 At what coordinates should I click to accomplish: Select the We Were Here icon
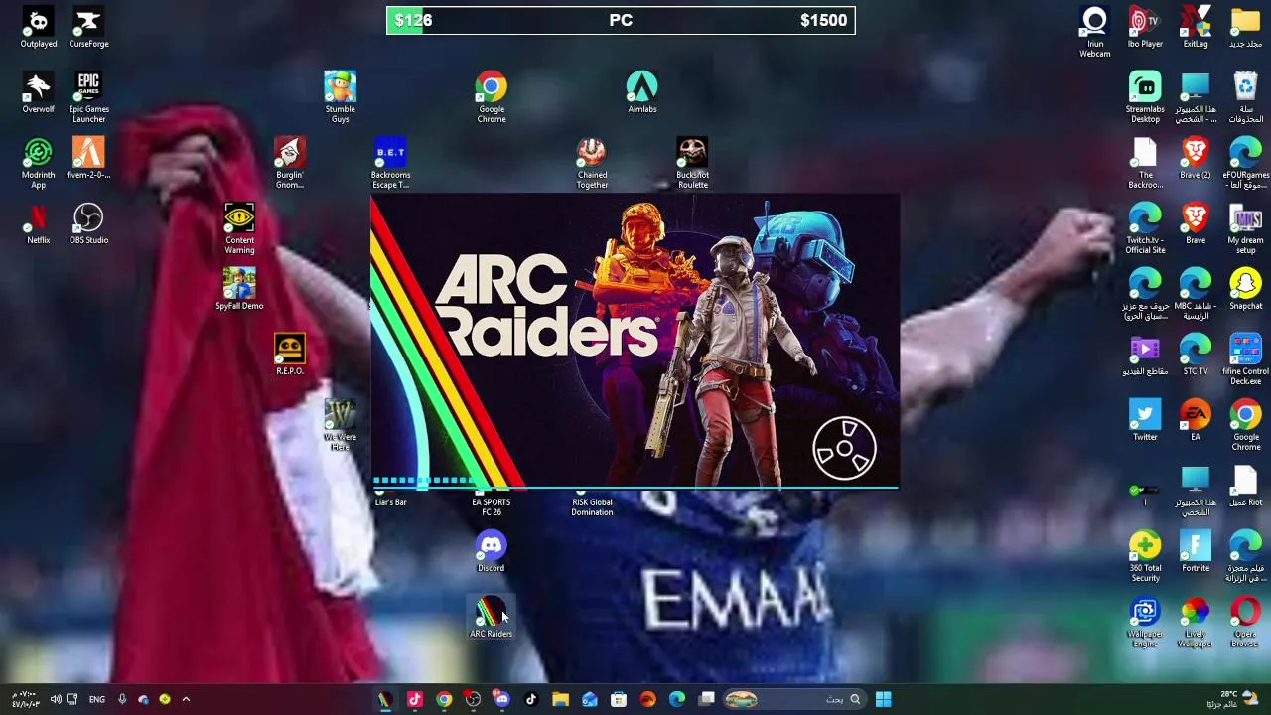(340, 425)
